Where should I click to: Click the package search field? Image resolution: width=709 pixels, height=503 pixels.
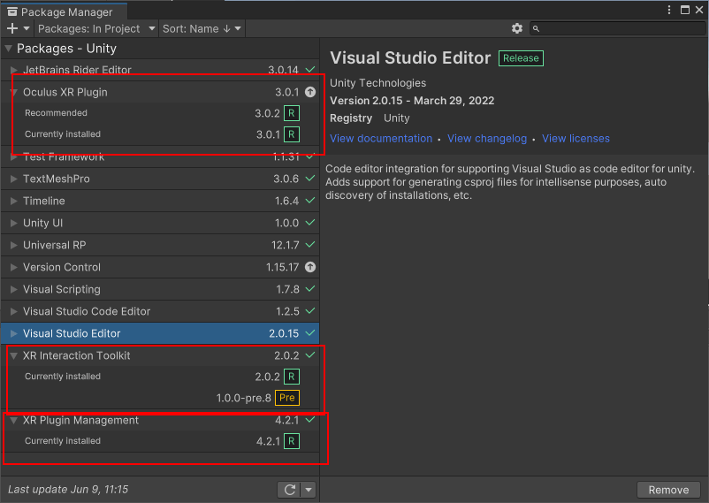pyautogui.click(x=619, y=28)
